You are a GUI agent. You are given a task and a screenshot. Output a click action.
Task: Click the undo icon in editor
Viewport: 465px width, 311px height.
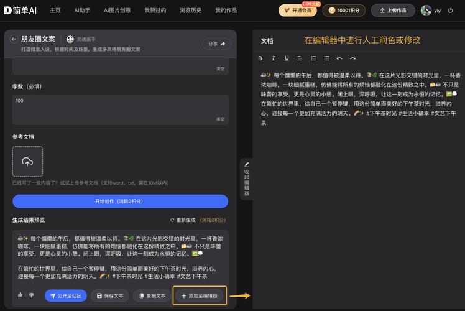(x=339, y=58)
